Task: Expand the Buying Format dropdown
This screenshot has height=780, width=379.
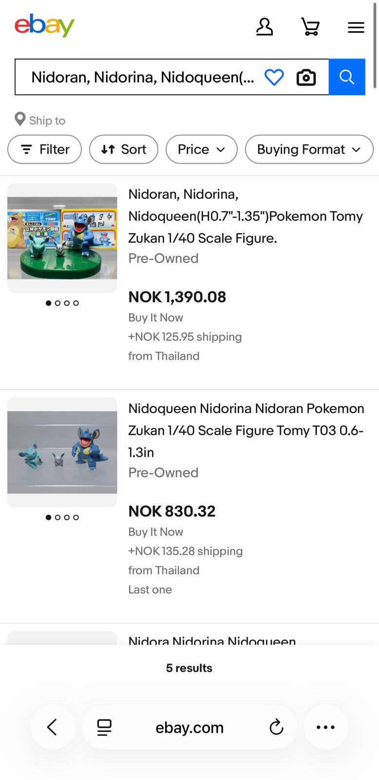Action: [309, 149]
